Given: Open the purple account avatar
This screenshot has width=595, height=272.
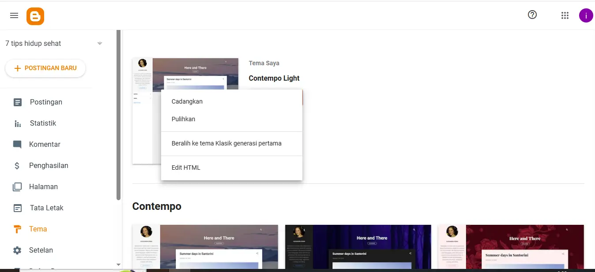Looking at the screenshot, I should pyautogui.click(x=586, y=15).
